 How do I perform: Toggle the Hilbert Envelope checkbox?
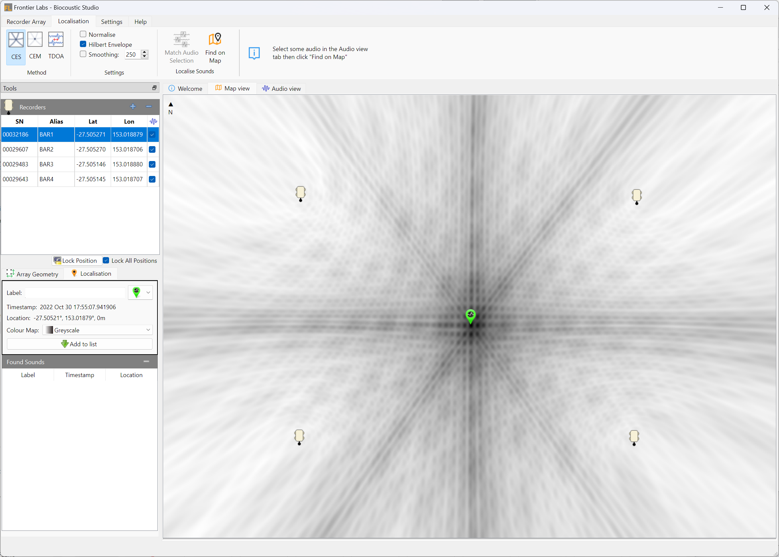(x=83, y=44)
